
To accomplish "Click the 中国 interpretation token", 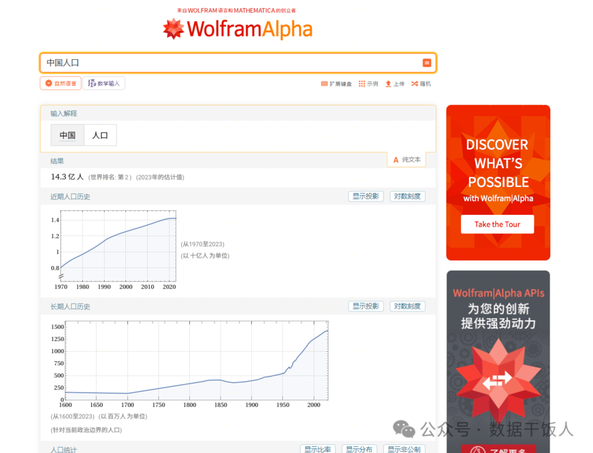I will pyautogui.click(x=67, y=135).
